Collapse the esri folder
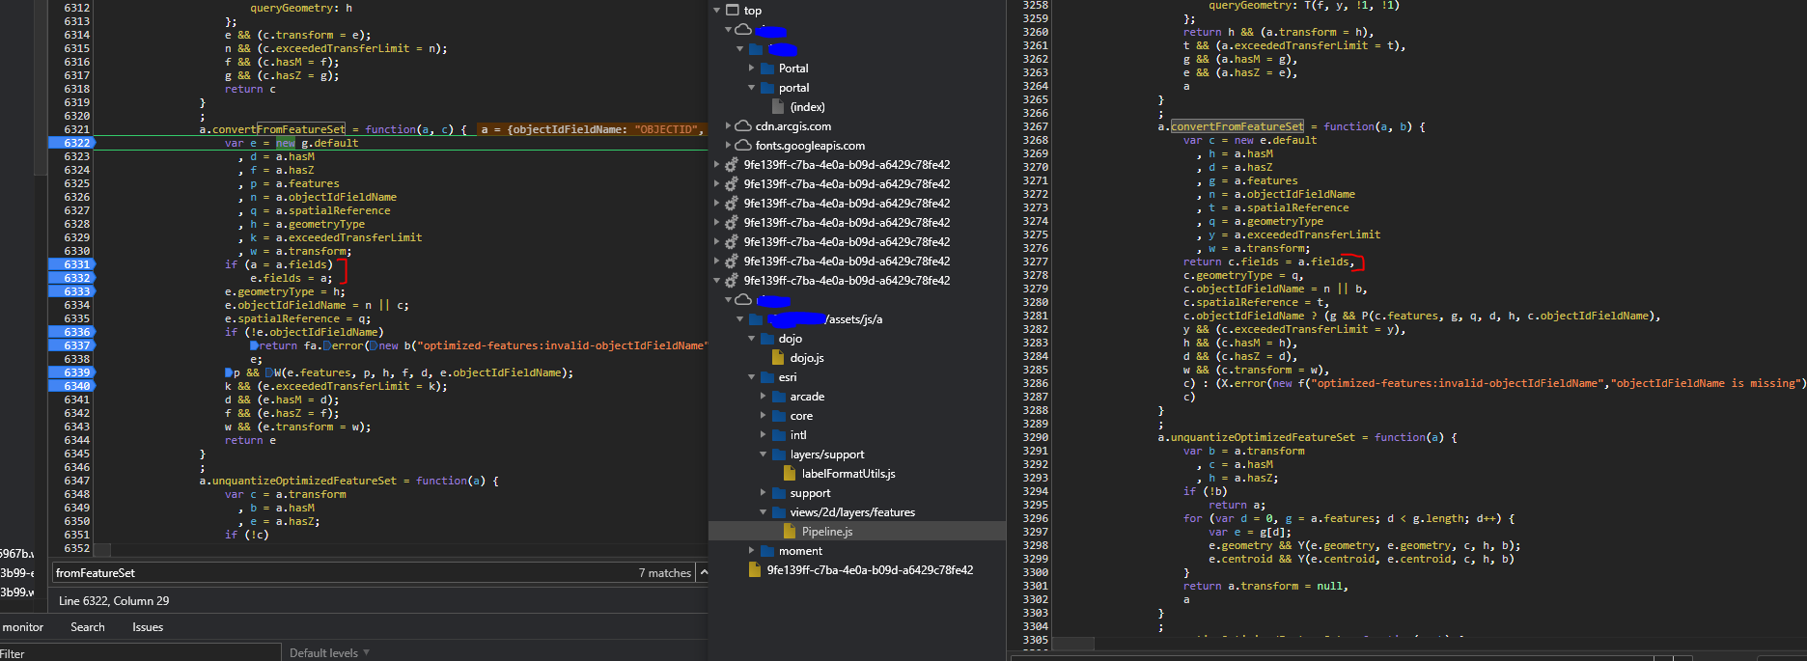 coord(752,377)
